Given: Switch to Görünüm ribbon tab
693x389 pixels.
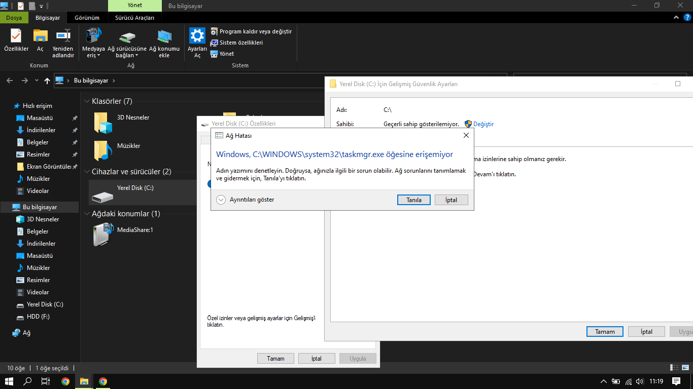Looking at the screenshot, I should pyautogui.click(x=87, y=18).
